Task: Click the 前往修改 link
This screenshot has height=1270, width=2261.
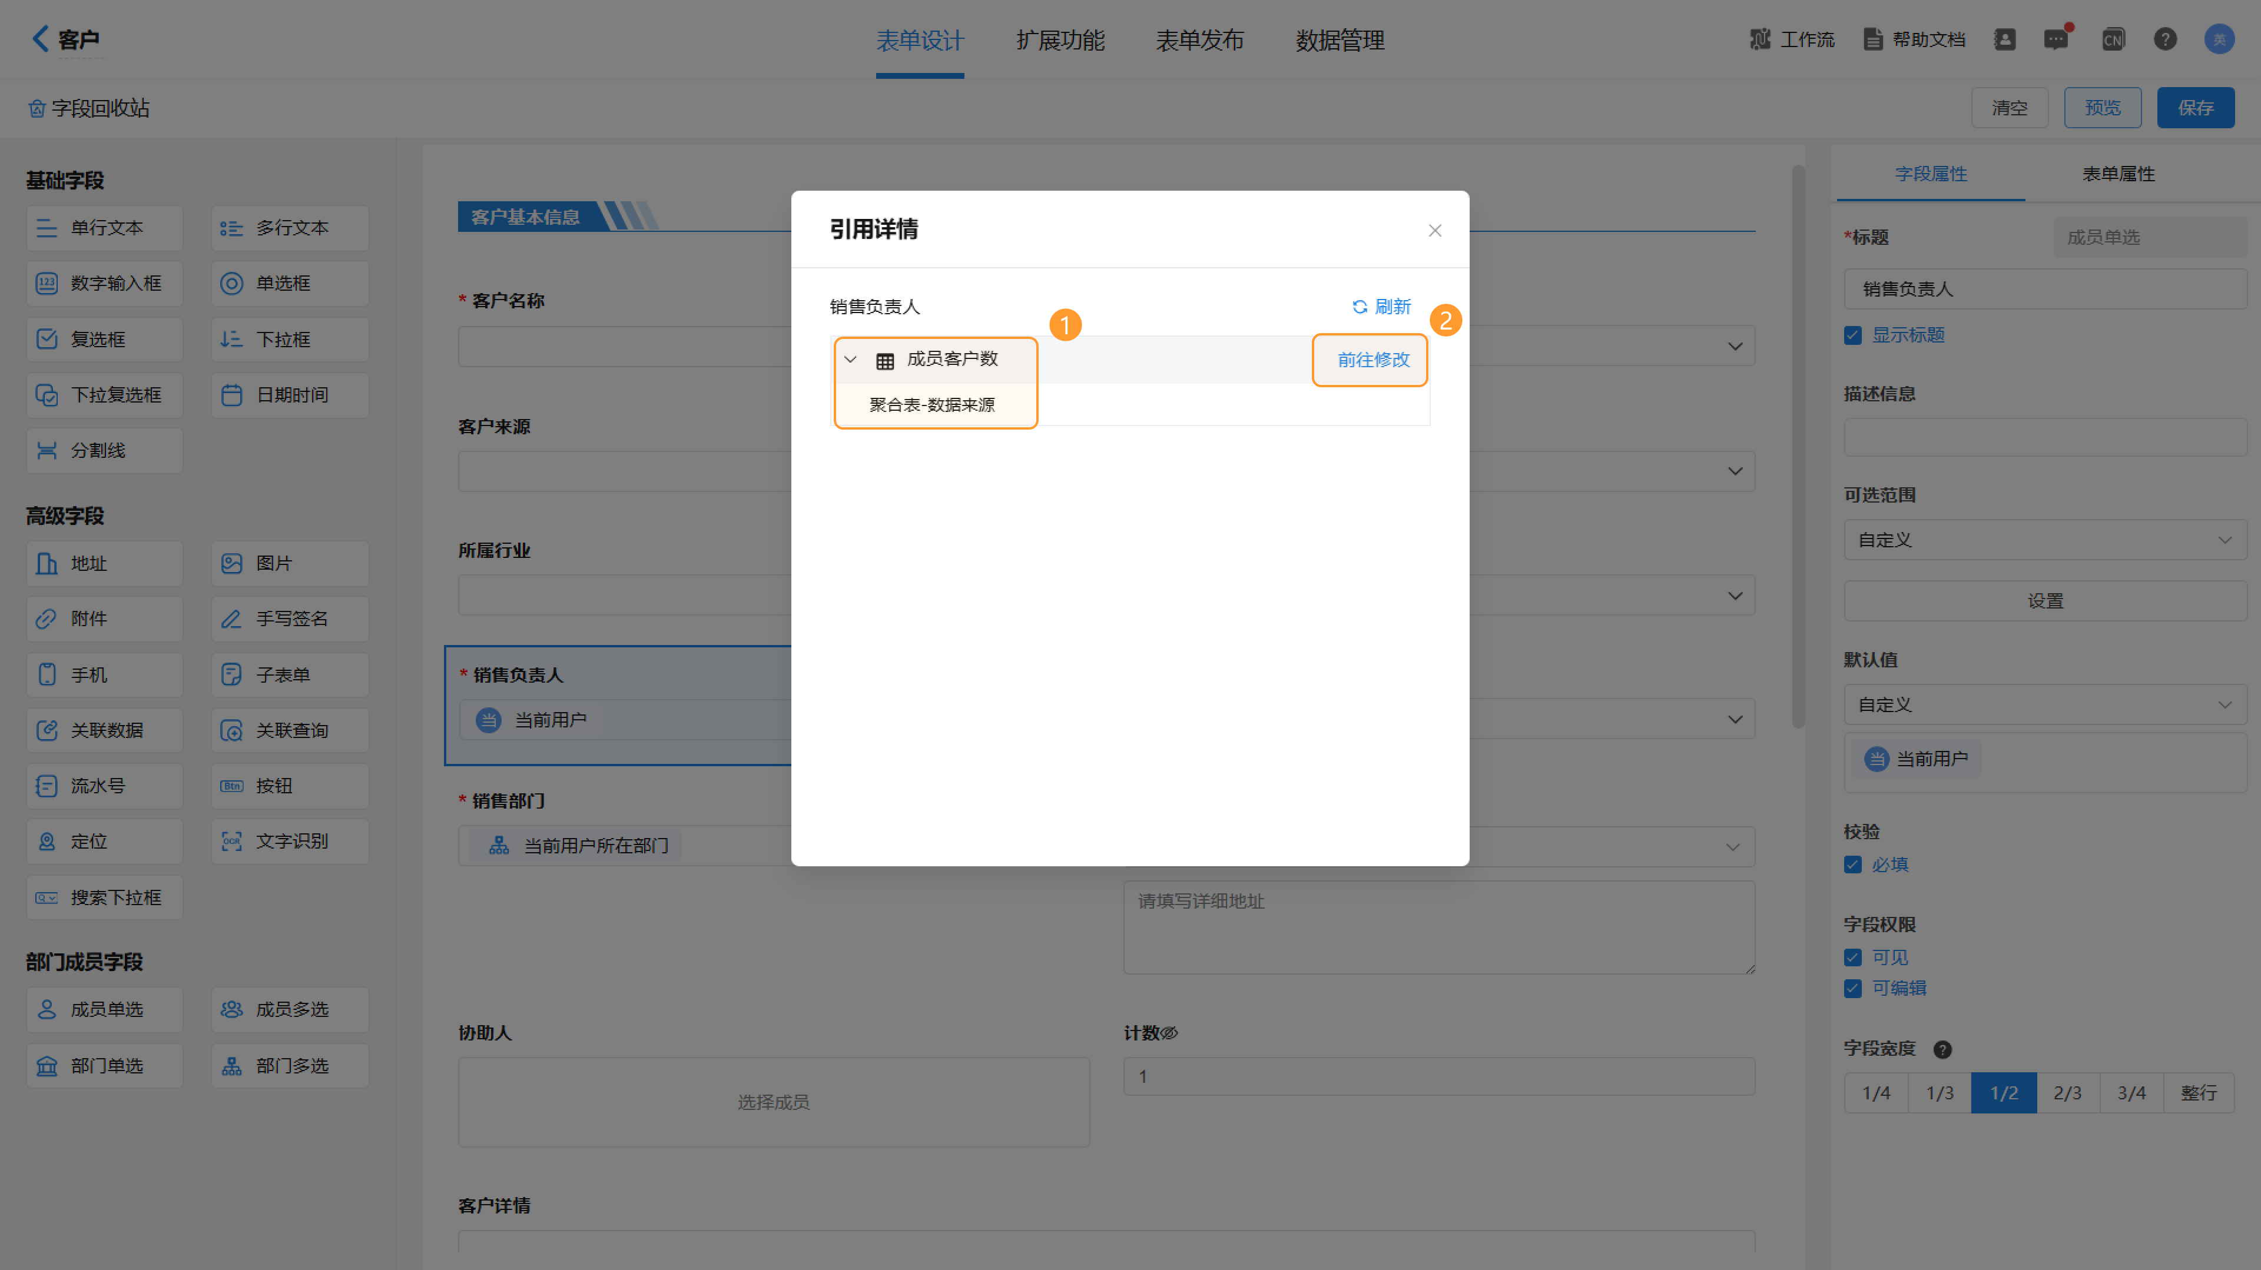Action: pos(1372,360)
